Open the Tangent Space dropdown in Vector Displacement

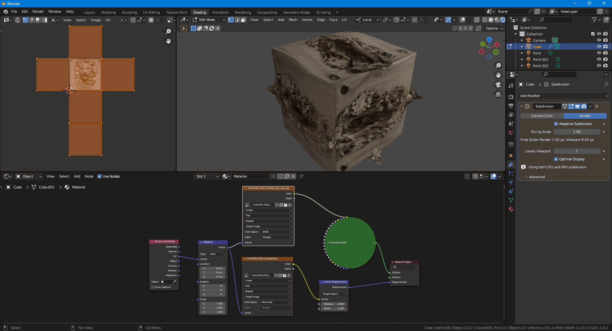click(x=334, y=294)
